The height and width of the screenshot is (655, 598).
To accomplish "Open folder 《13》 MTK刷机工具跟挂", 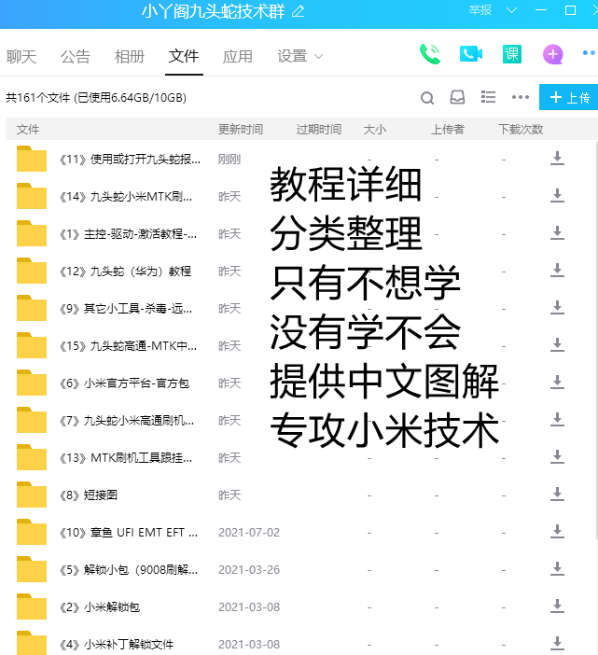I will coord(126,458).
